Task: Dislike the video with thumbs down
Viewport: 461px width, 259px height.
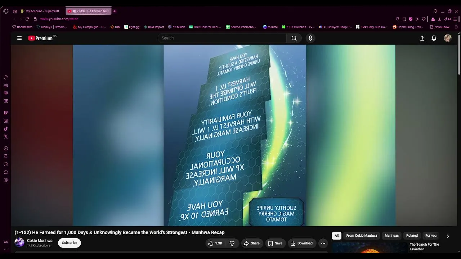Action: [x=232, y=243]
